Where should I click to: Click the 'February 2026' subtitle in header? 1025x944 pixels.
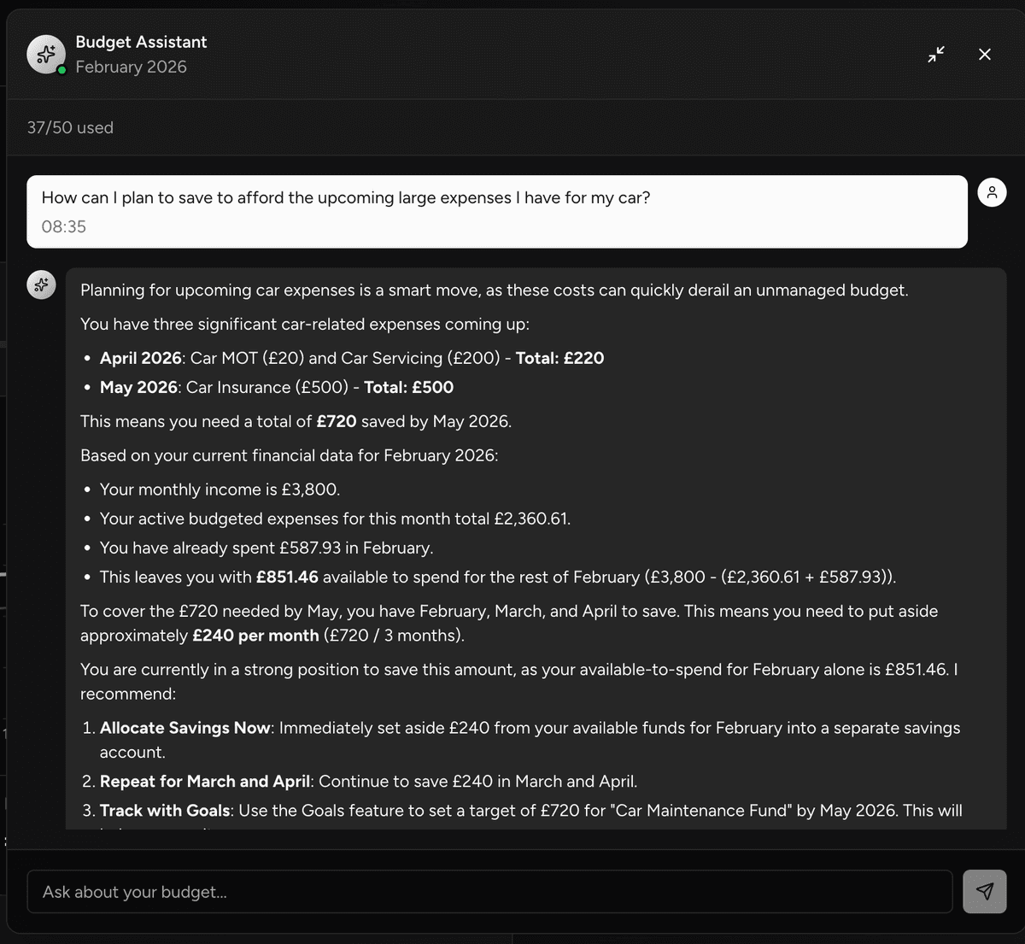pyautogui.click(x=131, y=67)
